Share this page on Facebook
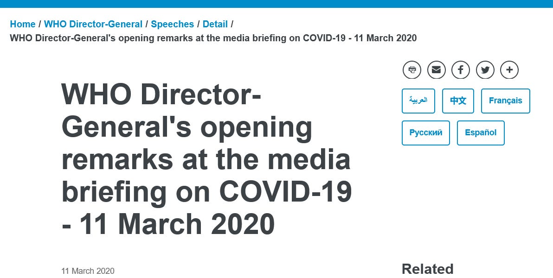 [461, 70]
